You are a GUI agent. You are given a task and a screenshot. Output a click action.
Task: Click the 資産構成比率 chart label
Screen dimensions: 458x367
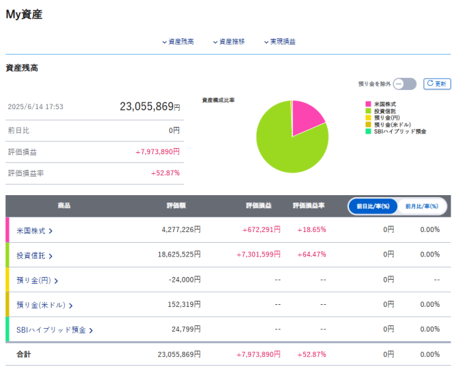(x=218, y=100)
